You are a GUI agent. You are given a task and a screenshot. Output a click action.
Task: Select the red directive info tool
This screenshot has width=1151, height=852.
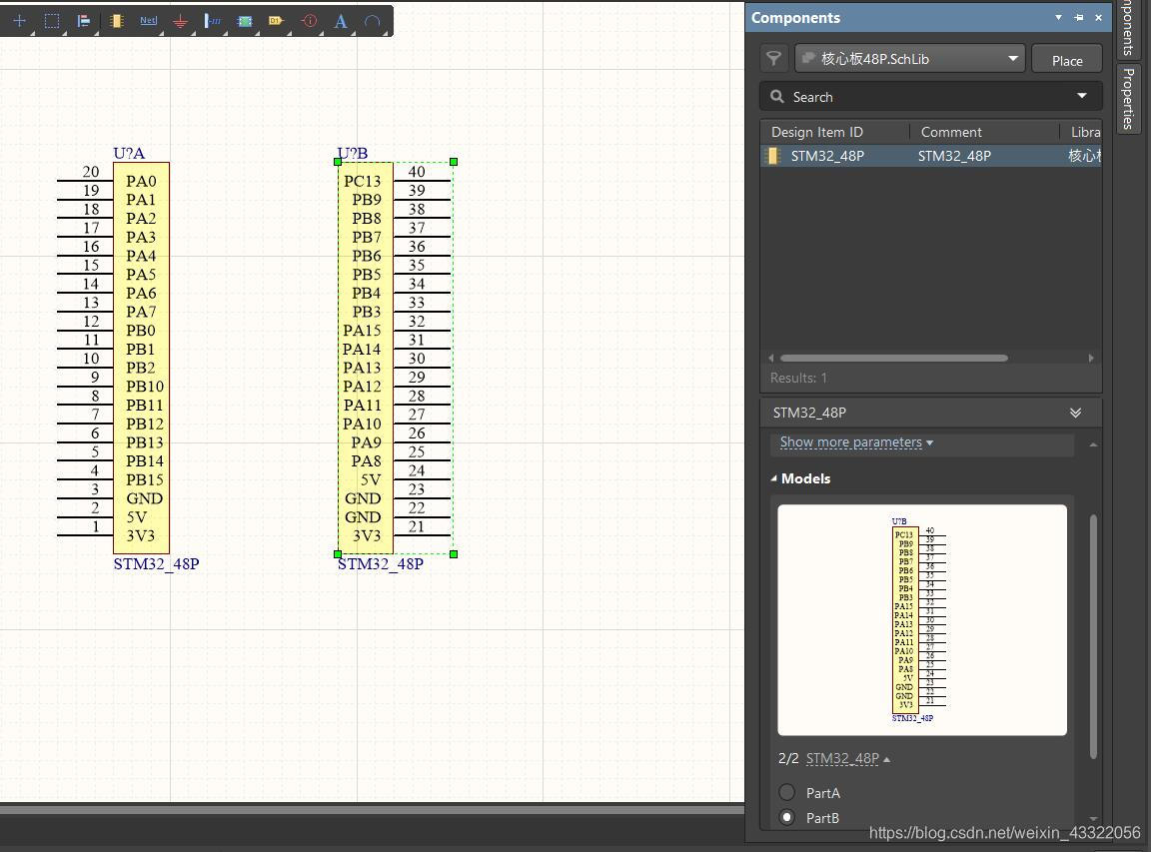pos(309,21)
